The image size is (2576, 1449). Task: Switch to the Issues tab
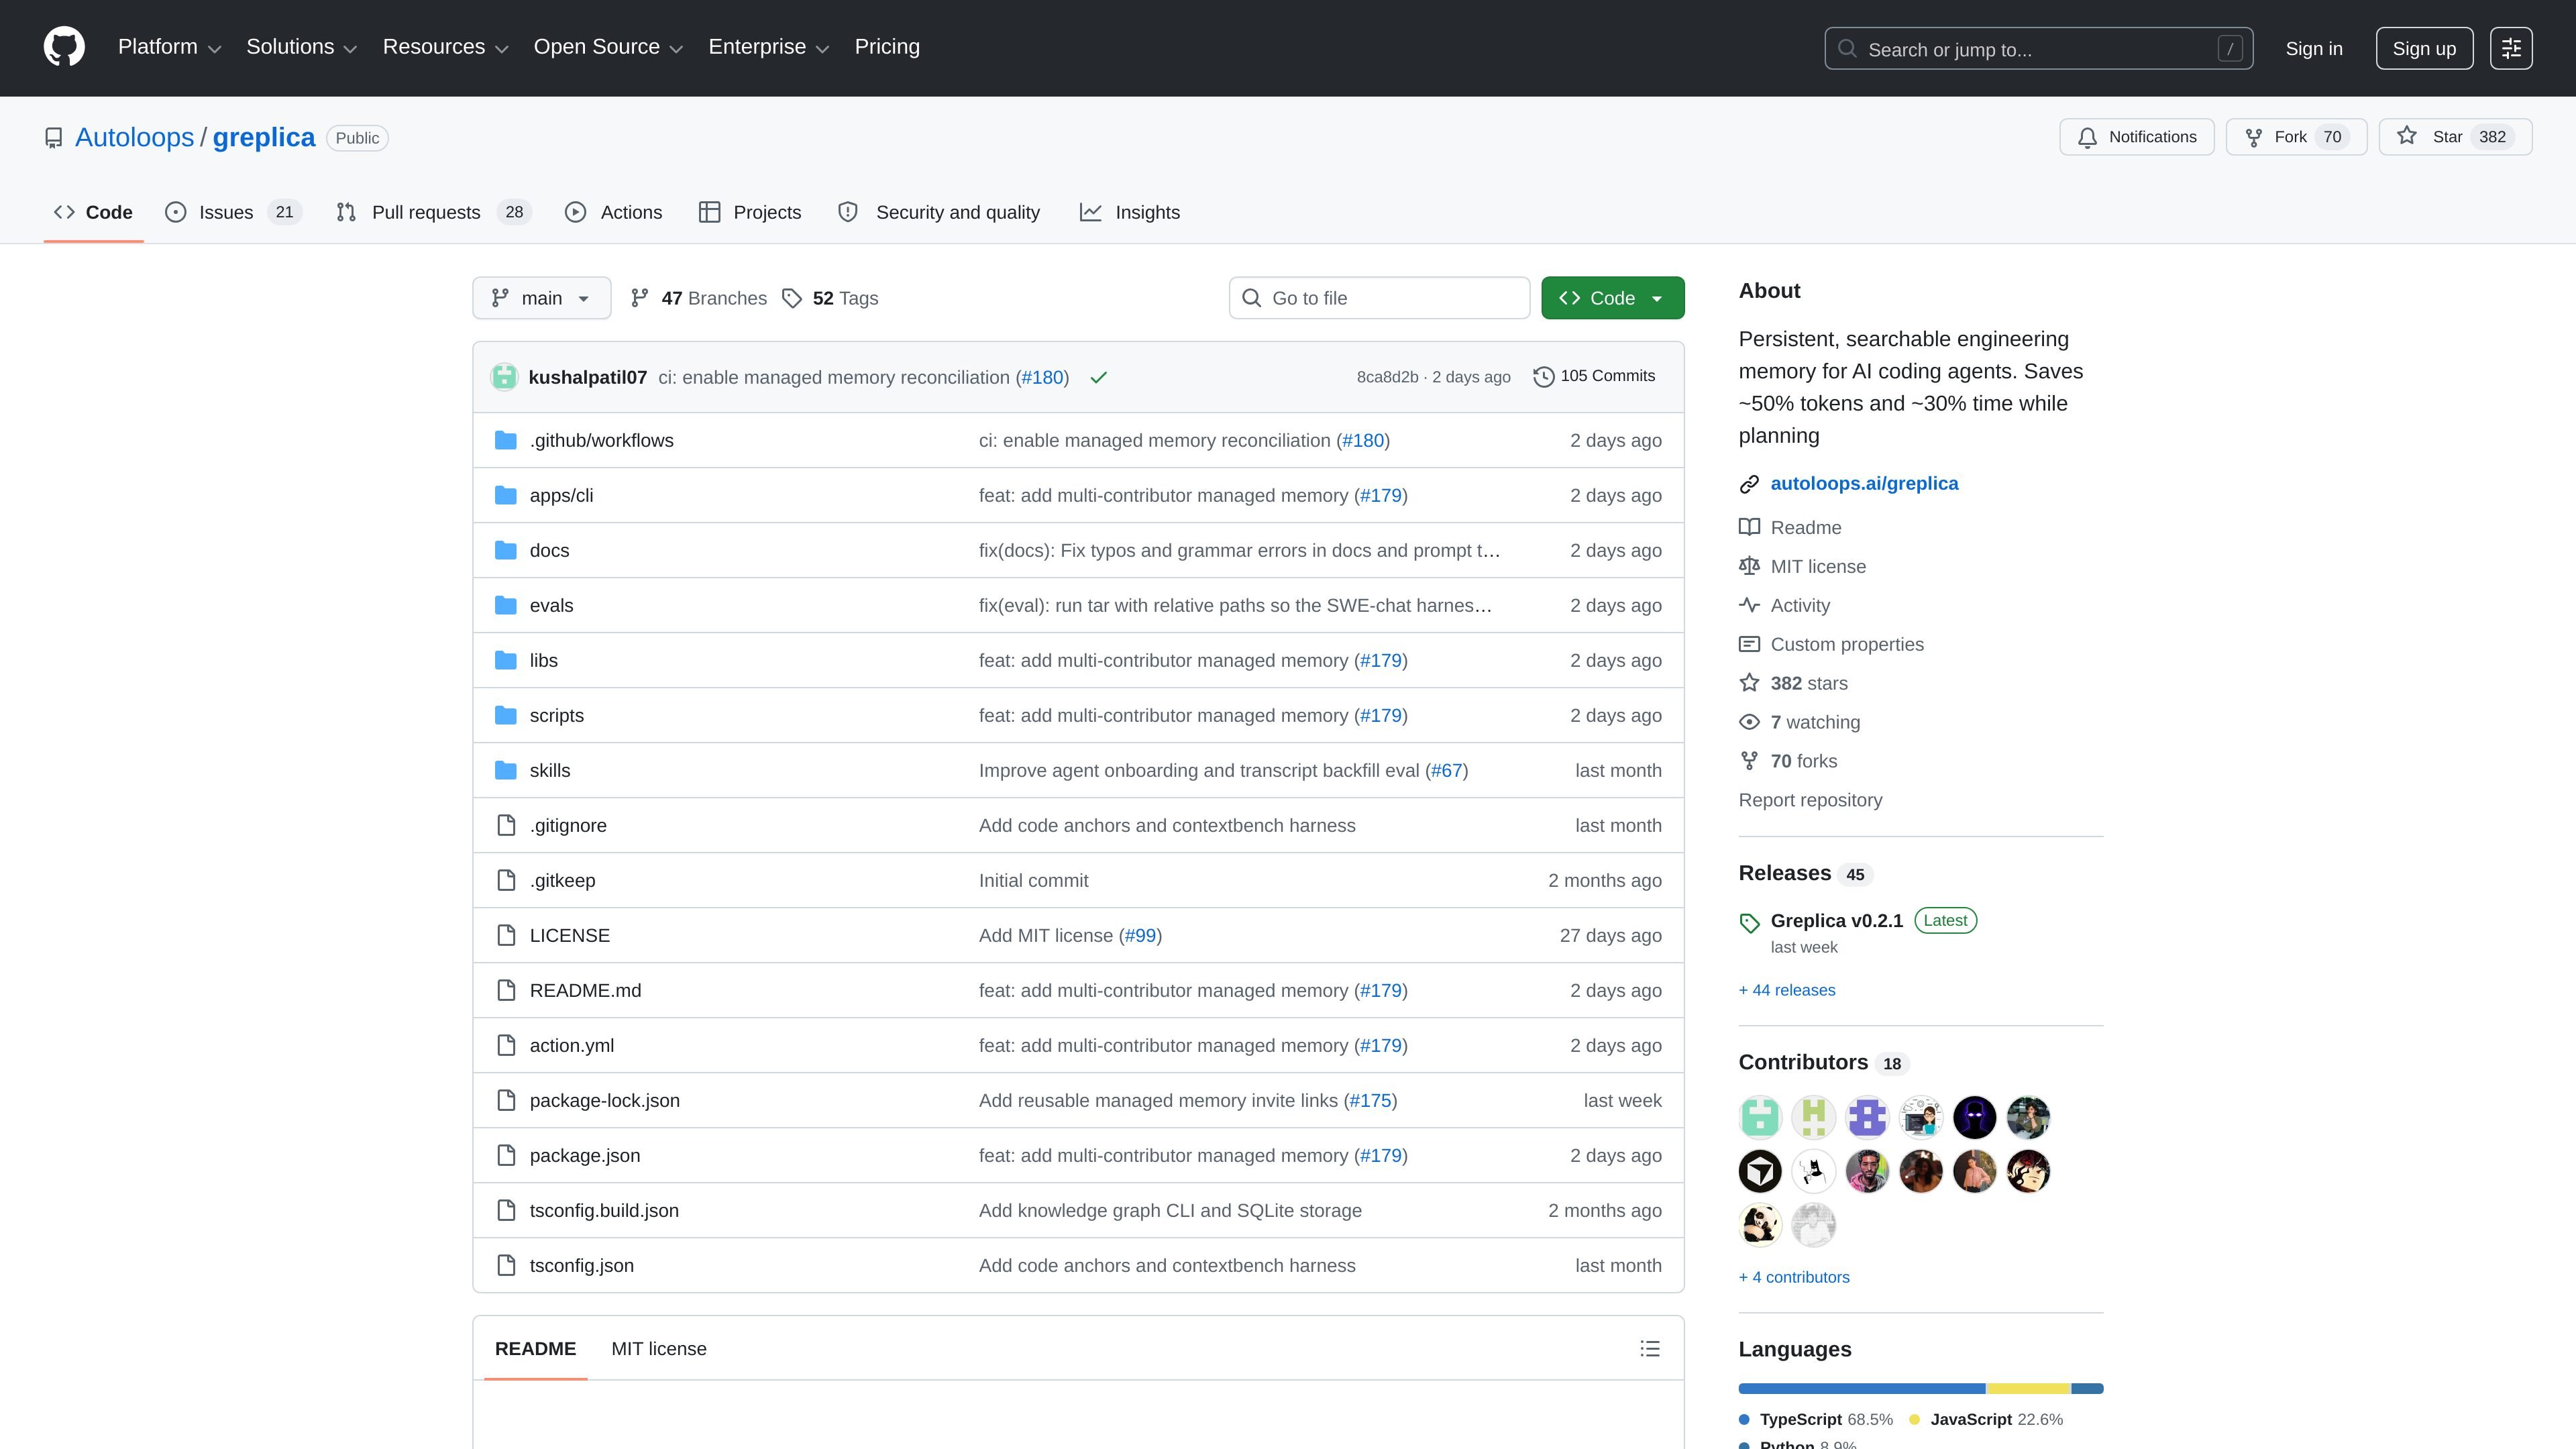233,212
